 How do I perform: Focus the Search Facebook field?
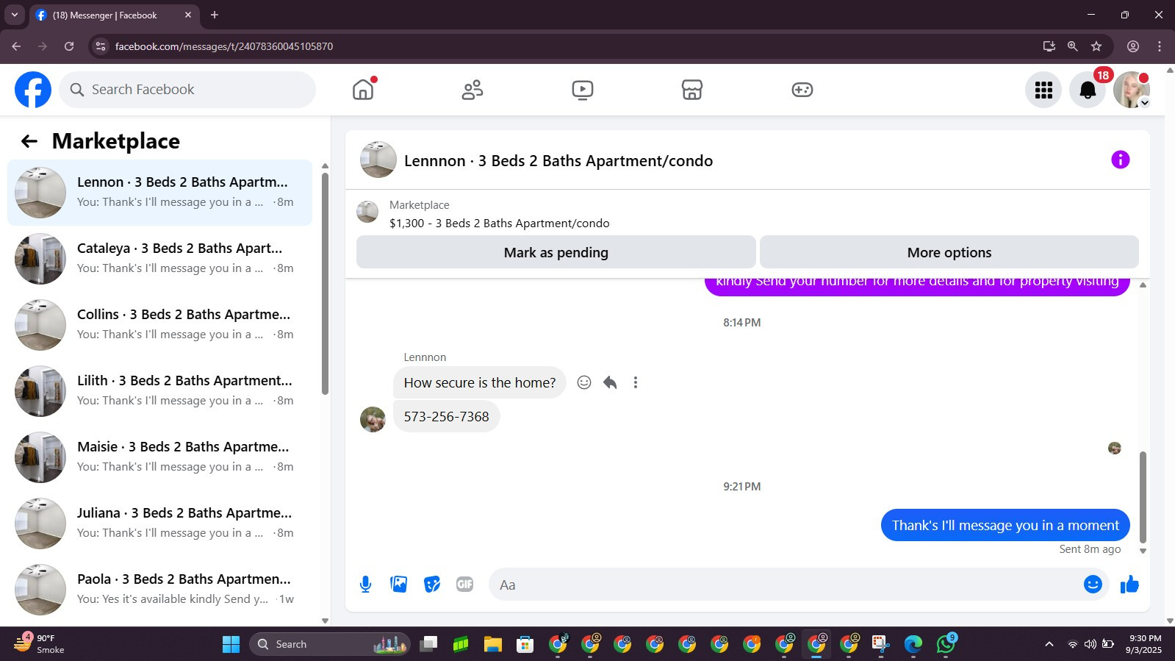pyautogui.click(x=187, y=90)
